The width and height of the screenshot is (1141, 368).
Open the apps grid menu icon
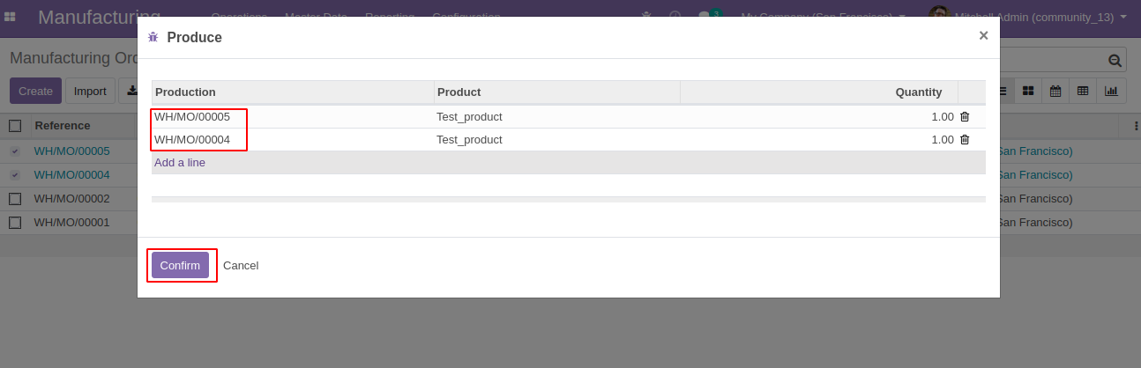[11, 17]
